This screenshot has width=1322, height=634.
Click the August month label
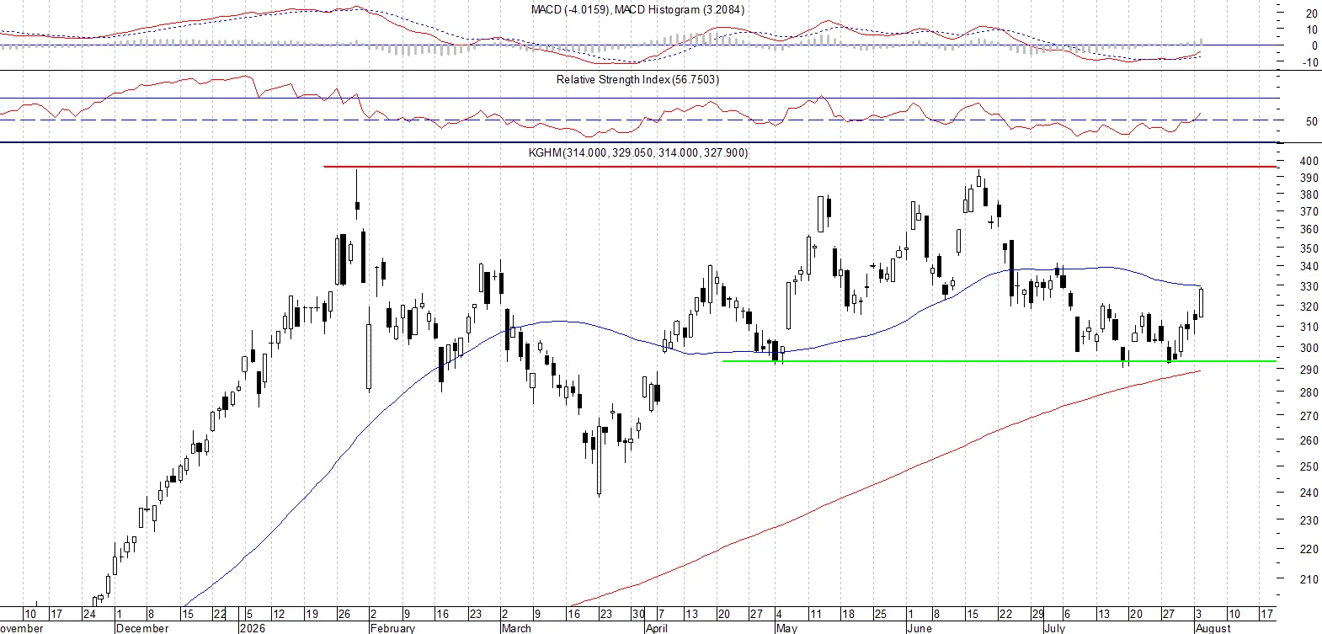(1213, 628)
